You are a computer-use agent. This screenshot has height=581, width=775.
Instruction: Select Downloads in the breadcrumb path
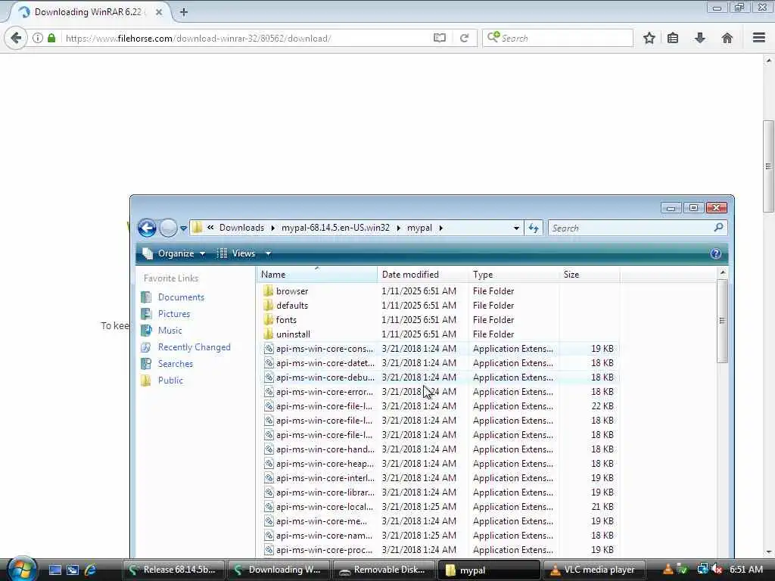tap(241, 228)
